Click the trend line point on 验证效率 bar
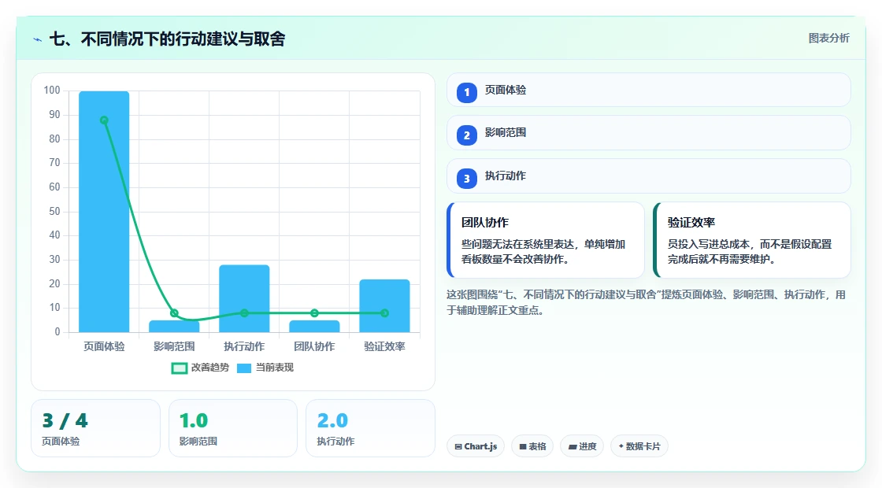The width and height of the screenshot is (882, 488). [x=385, y=313]
